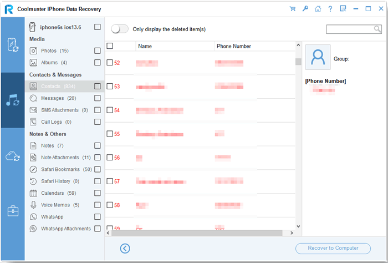Viewport: 388px width, 263px height.
Task: Check the Photos category checkbox
Action: pos(98,50)
